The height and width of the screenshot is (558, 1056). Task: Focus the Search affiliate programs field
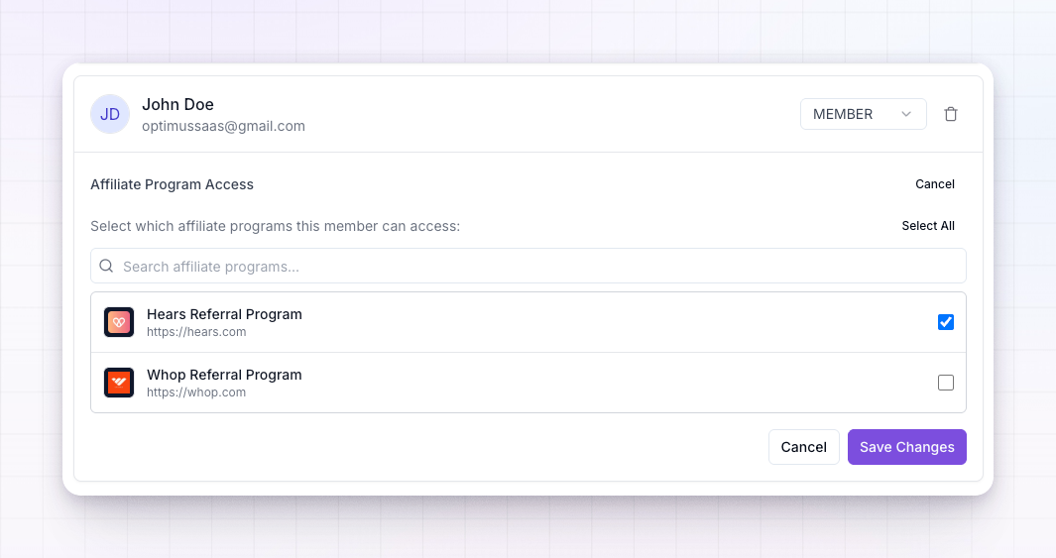point(528,266)
